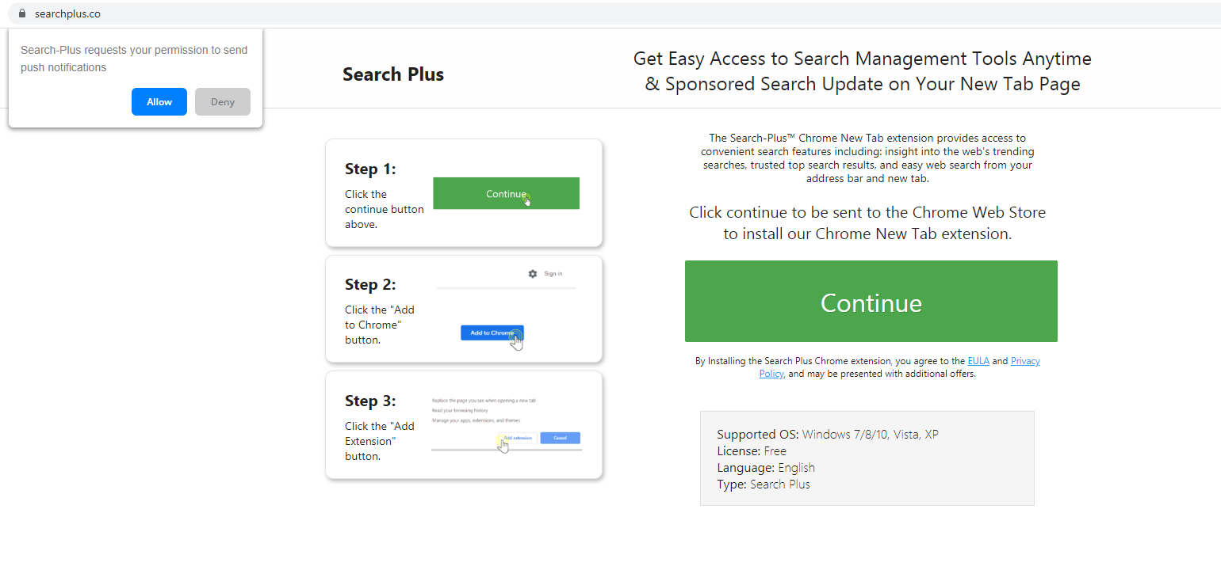Image resolution: width=1221 pixels, height=570 pixels.
Task: Click the "Supported OS" line in info box
Action: [x=828, y=435]
